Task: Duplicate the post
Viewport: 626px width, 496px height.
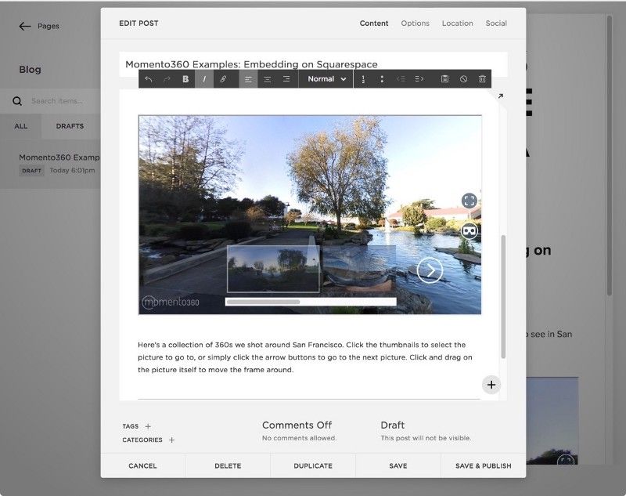Action: pyautogui.click(x=313, y=465)
